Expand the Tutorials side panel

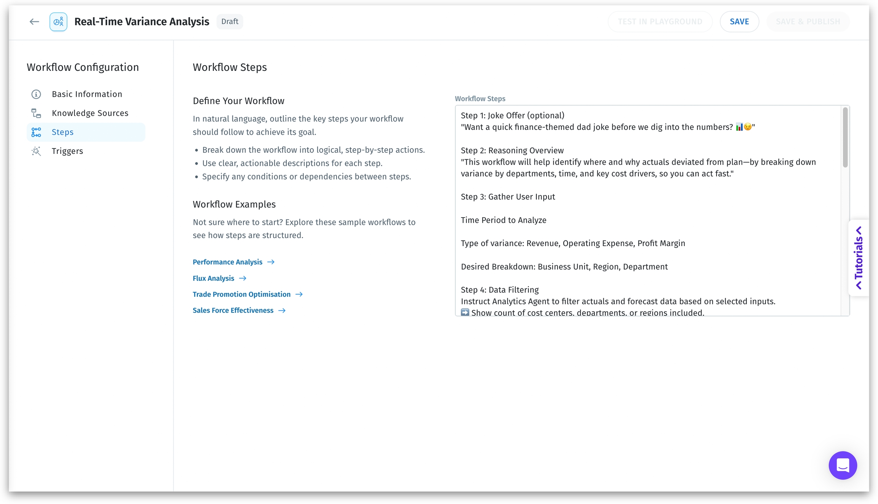859,258
